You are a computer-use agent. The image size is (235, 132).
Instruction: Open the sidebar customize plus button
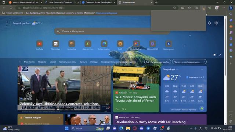pos(231,63)
